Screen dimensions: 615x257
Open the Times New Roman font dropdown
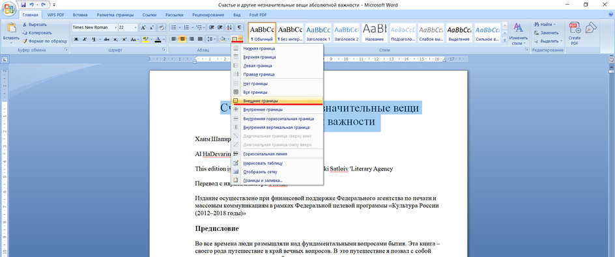(116, 28)
